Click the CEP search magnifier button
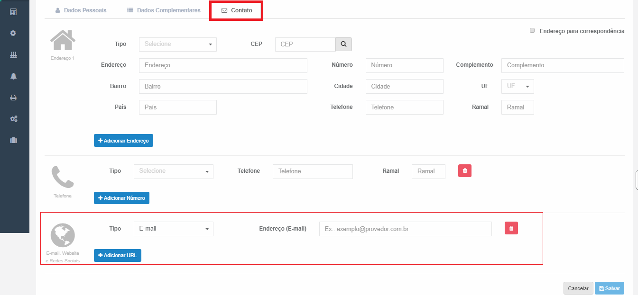This screenshot has width=638, height=295. tap(343, 44)
